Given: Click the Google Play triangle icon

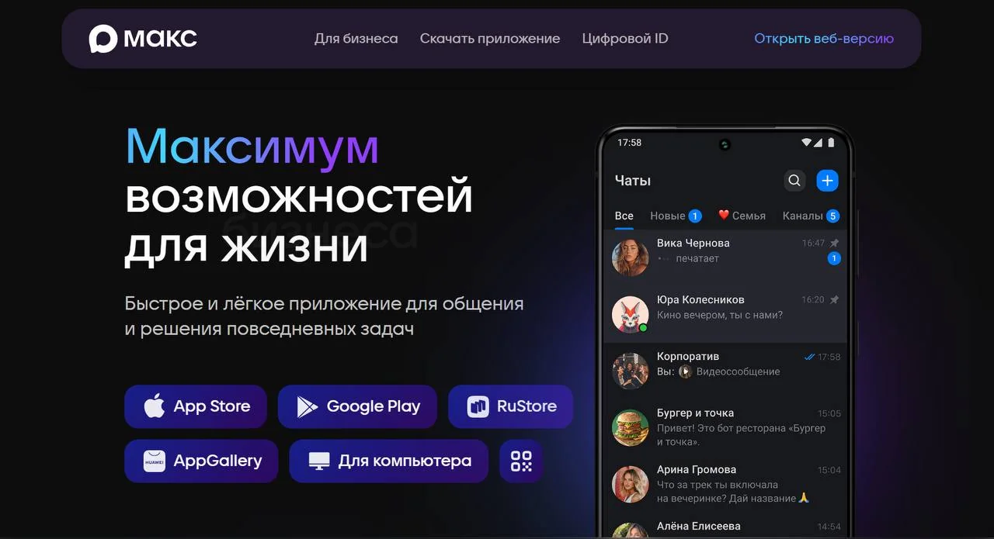Looking at the screenshot, I should coord(304,406).
